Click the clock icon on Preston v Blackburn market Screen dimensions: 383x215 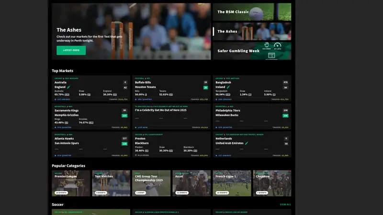pyautogui.click(x=136, y=155)
